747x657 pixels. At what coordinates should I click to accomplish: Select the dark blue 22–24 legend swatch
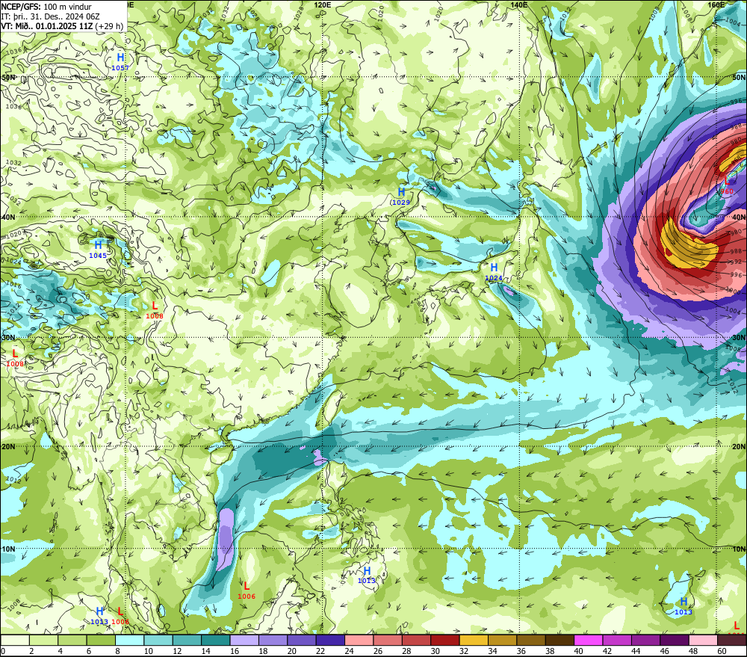pos(330,640)
